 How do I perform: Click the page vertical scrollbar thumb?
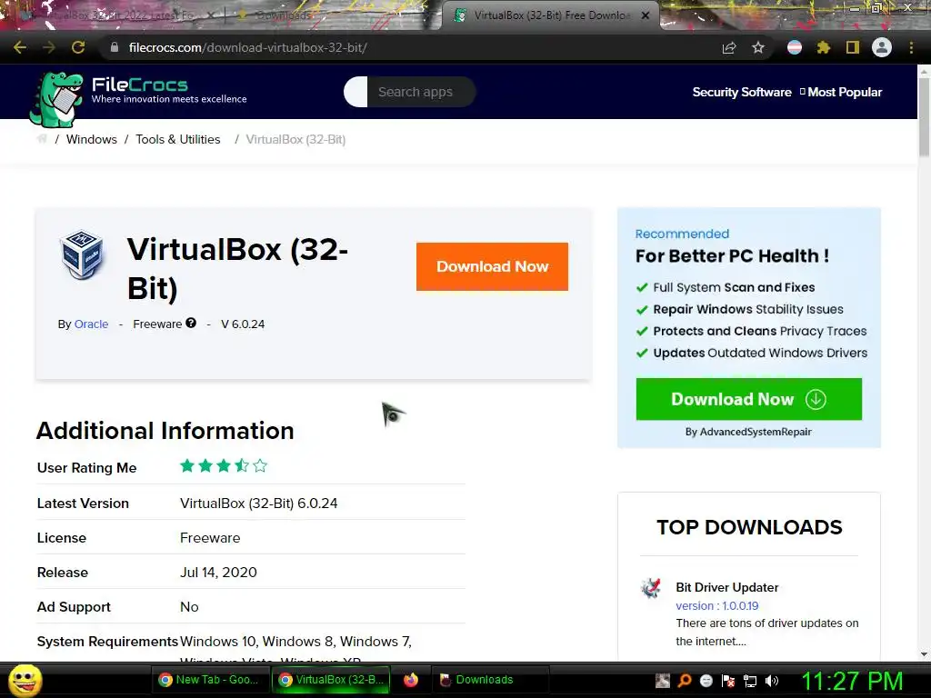(924, 117)
